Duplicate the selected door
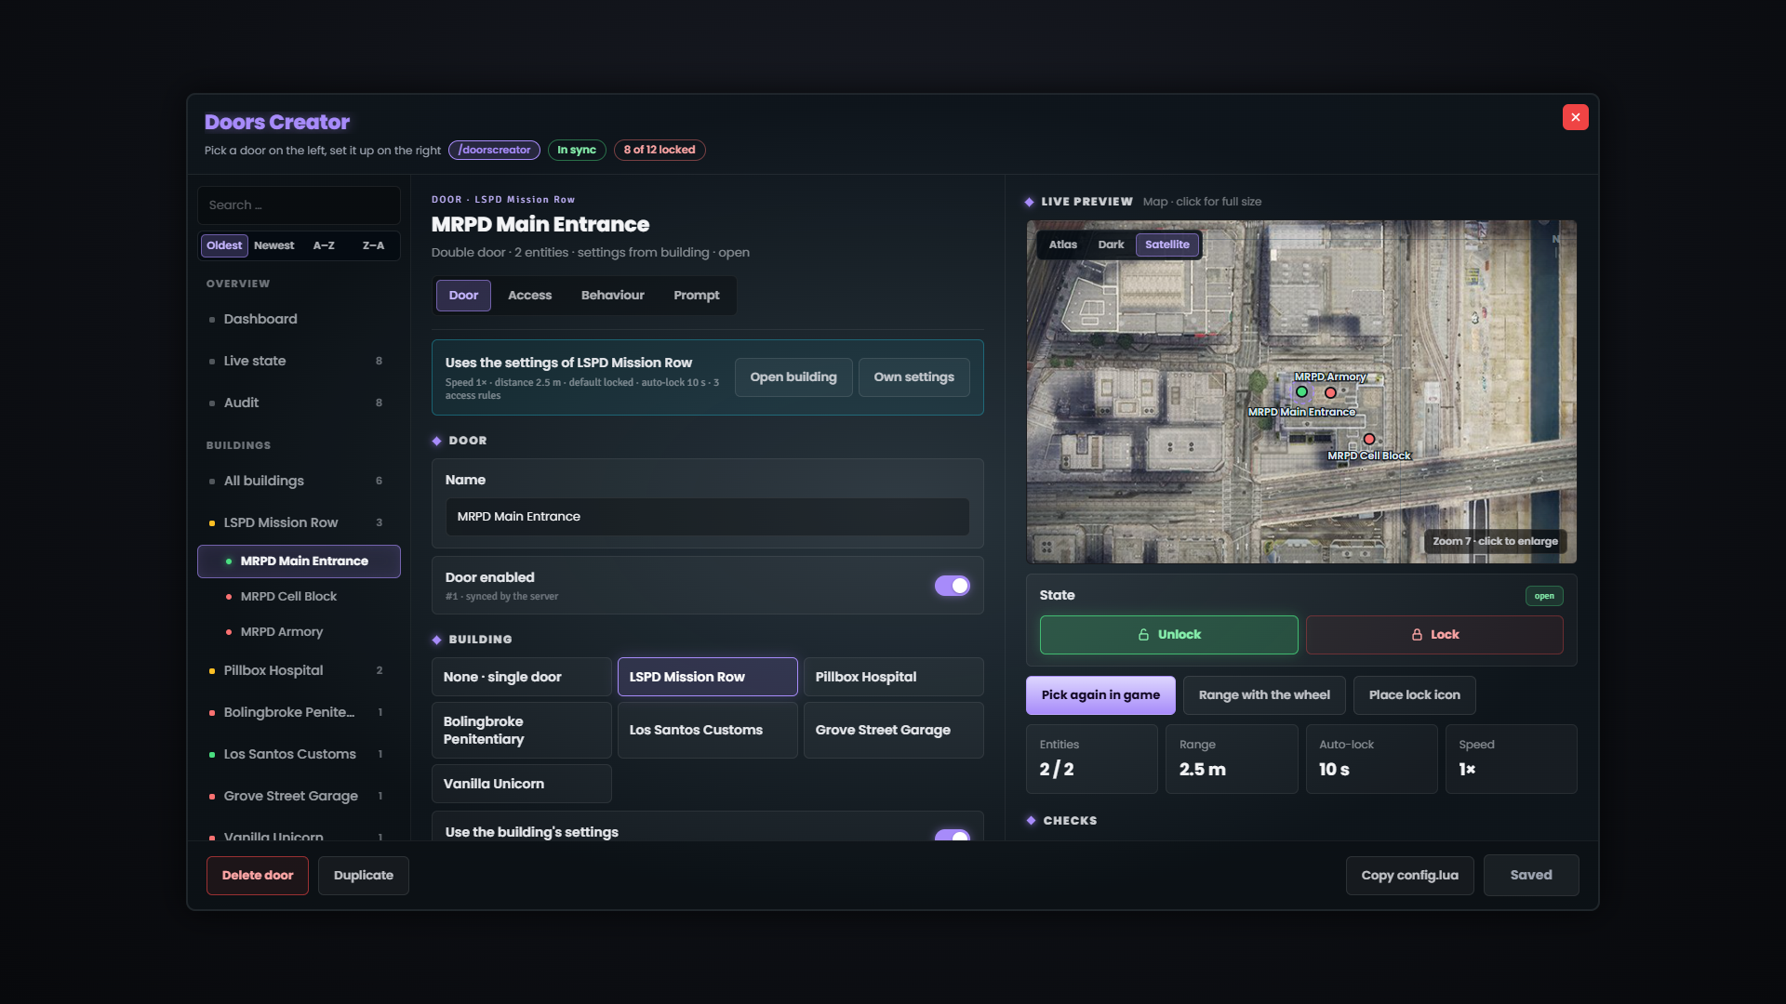Screen dimensions: 1786x1004 tap(363, 876)
